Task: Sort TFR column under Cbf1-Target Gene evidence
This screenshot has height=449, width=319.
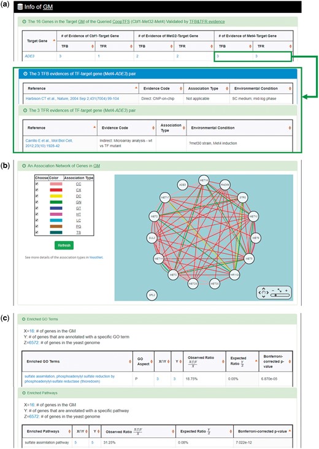Action: pyautogui.click(x=131, y=46)
